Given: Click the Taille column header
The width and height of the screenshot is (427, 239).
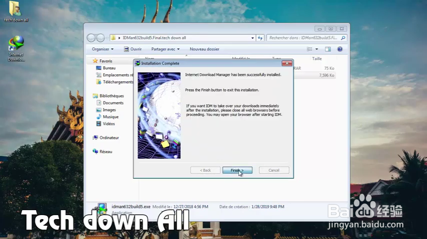Looking at the screenshot, I should (317, 58).
